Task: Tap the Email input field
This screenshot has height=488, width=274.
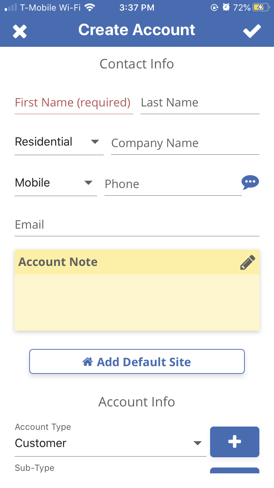Action: [x=137, y=225]
